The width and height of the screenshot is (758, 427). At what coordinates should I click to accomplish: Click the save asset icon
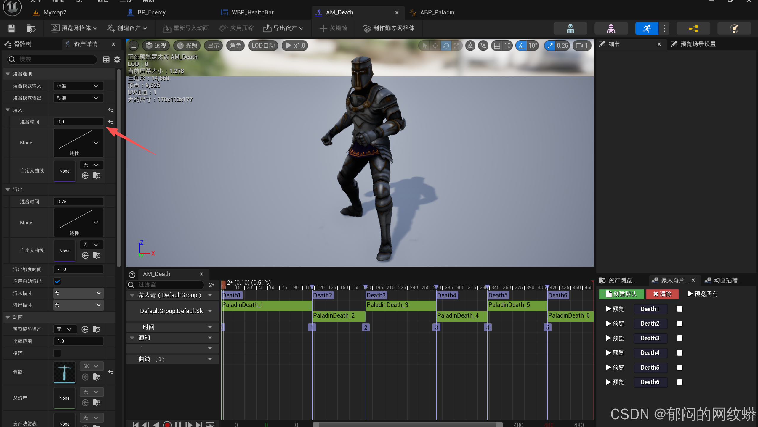(11, 28)
